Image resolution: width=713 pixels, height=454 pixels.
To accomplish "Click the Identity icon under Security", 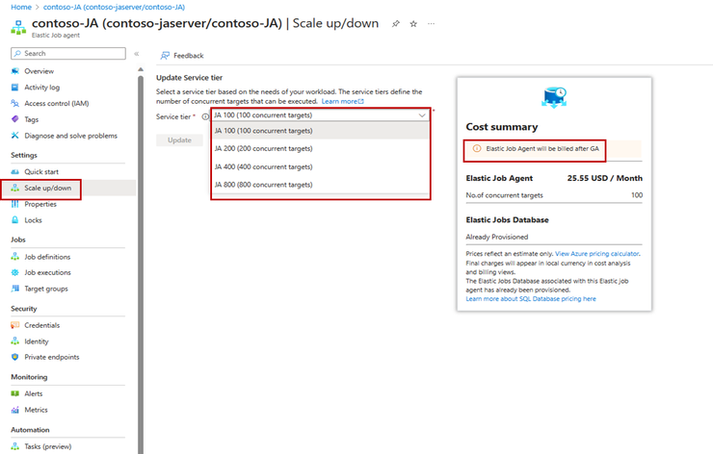I will click(x=15, y=340).
